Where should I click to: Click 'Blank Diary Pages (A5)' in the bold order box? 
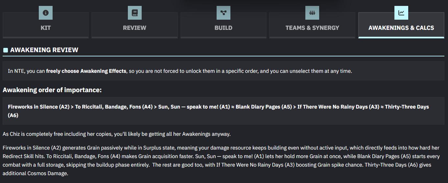click(263, 107)
